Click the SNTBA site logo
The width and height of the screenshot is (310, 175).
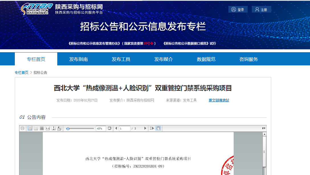coord(37,9)
